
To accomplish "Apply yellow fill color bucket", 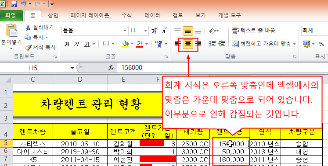I will [x=125, y=44].
